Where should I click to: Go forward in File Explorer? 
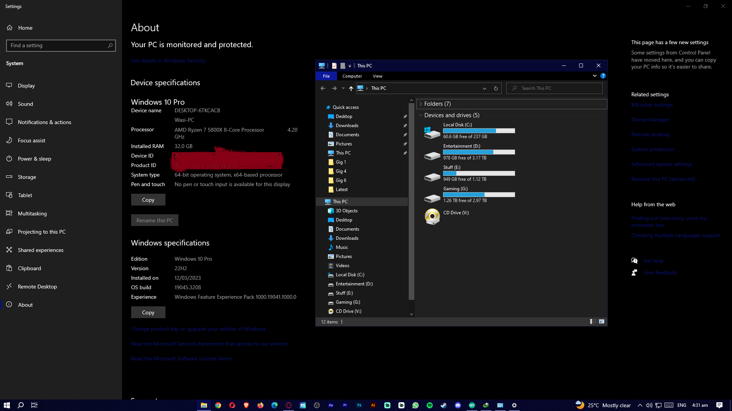click(334, 88)
